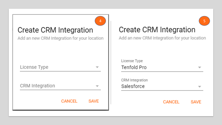Image resolution: width=222 pixels, height=125 pixels.
Task: Click SAVE in the step 4 dialog
Action: pyautogui.click(x=94, y=101)
